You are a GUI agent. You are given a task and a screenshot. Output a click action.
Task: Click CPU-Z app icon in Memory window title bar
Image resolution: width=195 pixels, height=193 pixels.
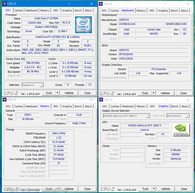pos(5,100)
